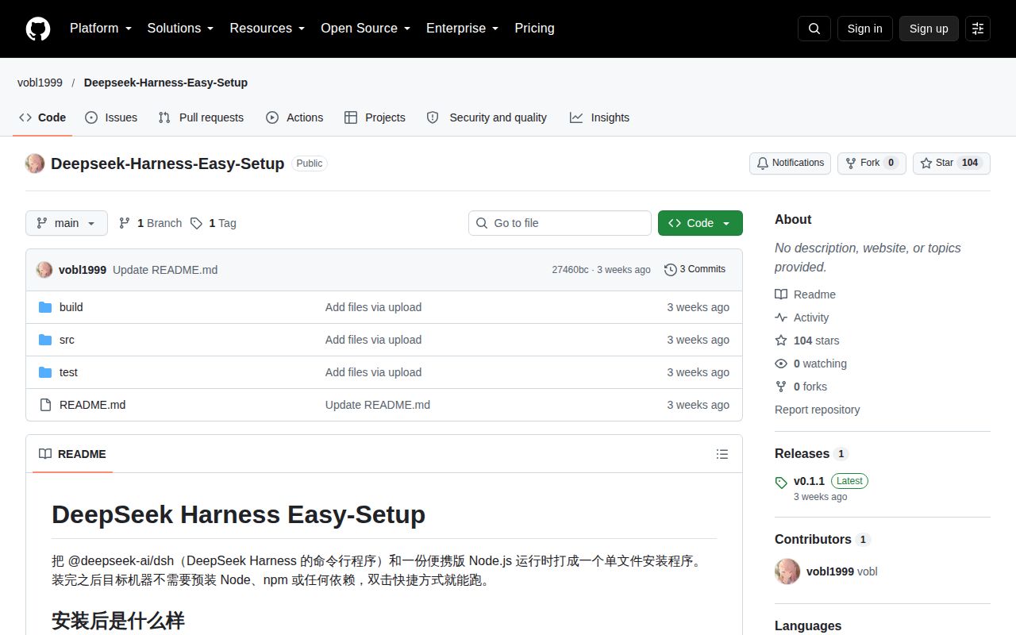Fork this repository

(872, 164)
